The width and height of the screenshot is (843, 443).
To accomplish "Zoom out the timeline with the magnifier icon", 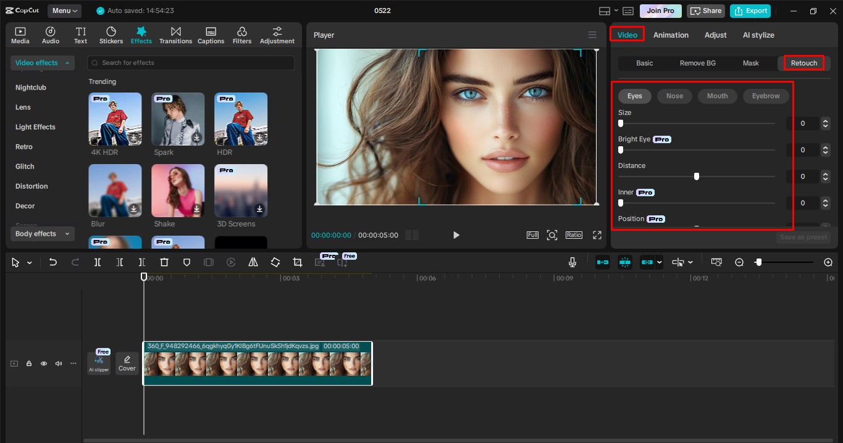I will point(739,262).
